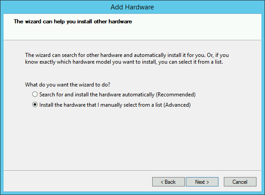The height and width of the screenshot is (195, 265).
Task: Click the blue bottom window border
Action: coord(132,193)
